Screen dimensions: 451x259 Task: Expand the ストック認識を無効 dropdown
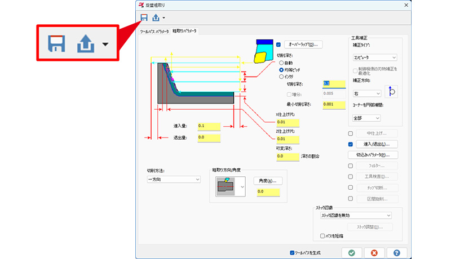point(355,215)
